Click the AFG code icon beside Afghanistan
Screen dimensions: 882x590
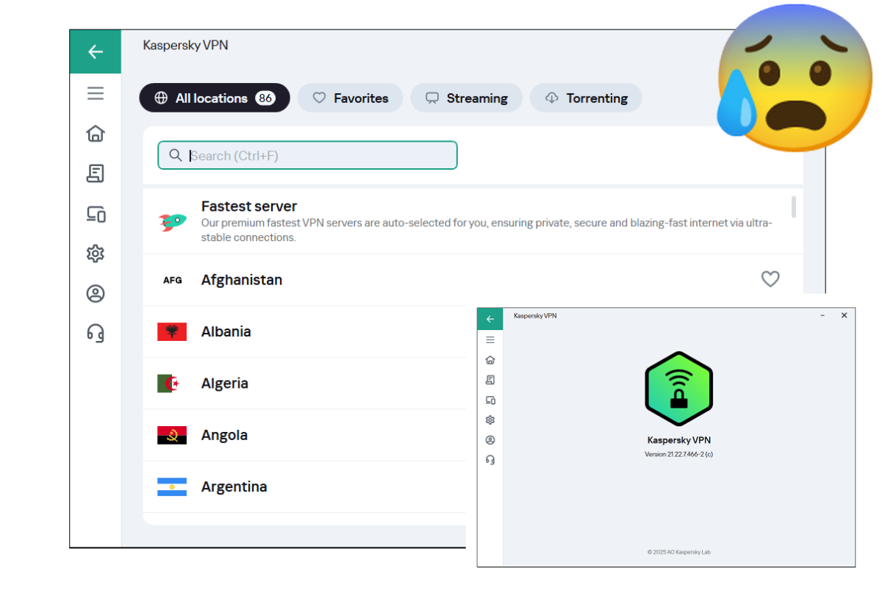click(x=172, y=280)
